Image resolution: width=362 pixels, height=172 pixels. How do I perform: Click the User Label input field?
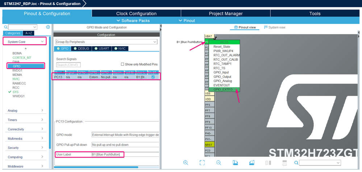point(125,155)
